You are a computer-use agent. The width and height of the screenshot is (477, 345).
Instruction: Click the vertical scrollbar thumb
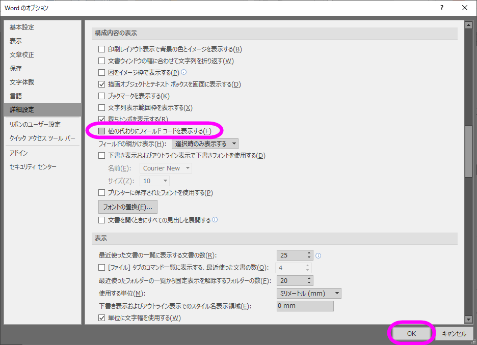pyautogui.click(x=468, y=151)
